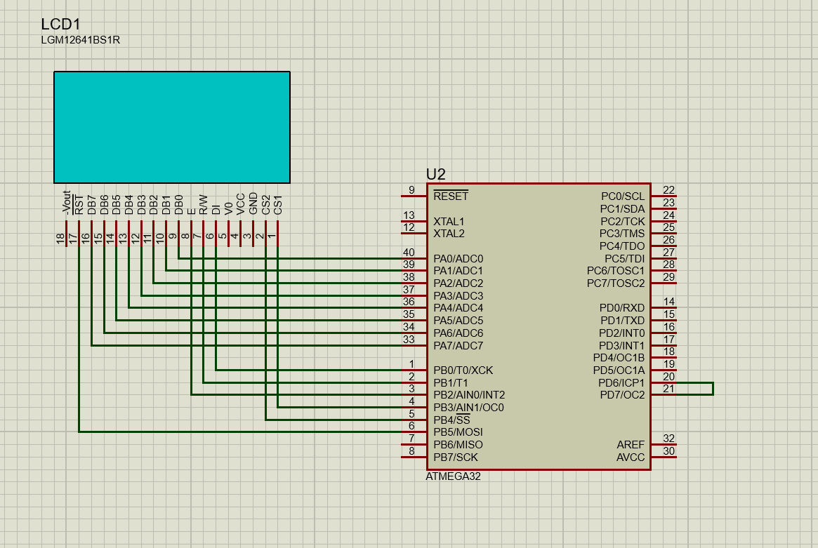Image resolution: width=818 pixels, height=548 pixels.
Task: Click the PA7/ADC7 pin label
Action: coord(458,345)
